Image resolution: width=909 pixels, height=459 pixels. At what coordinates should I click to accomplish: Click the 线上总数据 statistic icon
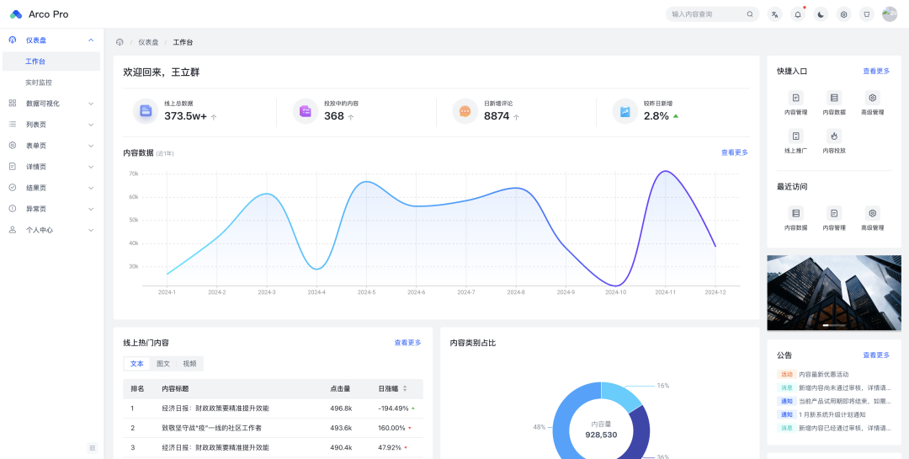[x=146, y=111]
